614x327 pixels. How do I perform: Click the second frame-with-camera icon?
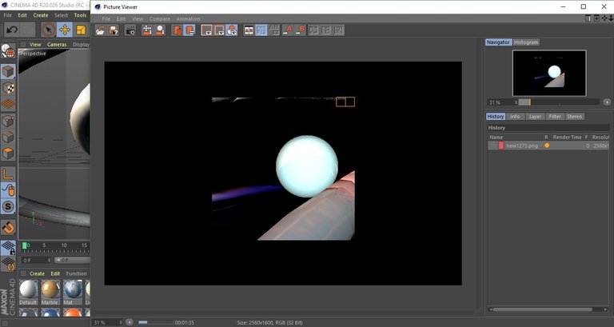tap(219, 30)
